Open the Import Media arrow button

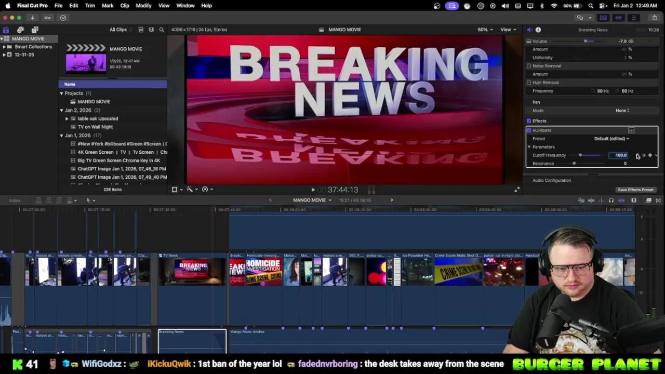coord(32,18)
